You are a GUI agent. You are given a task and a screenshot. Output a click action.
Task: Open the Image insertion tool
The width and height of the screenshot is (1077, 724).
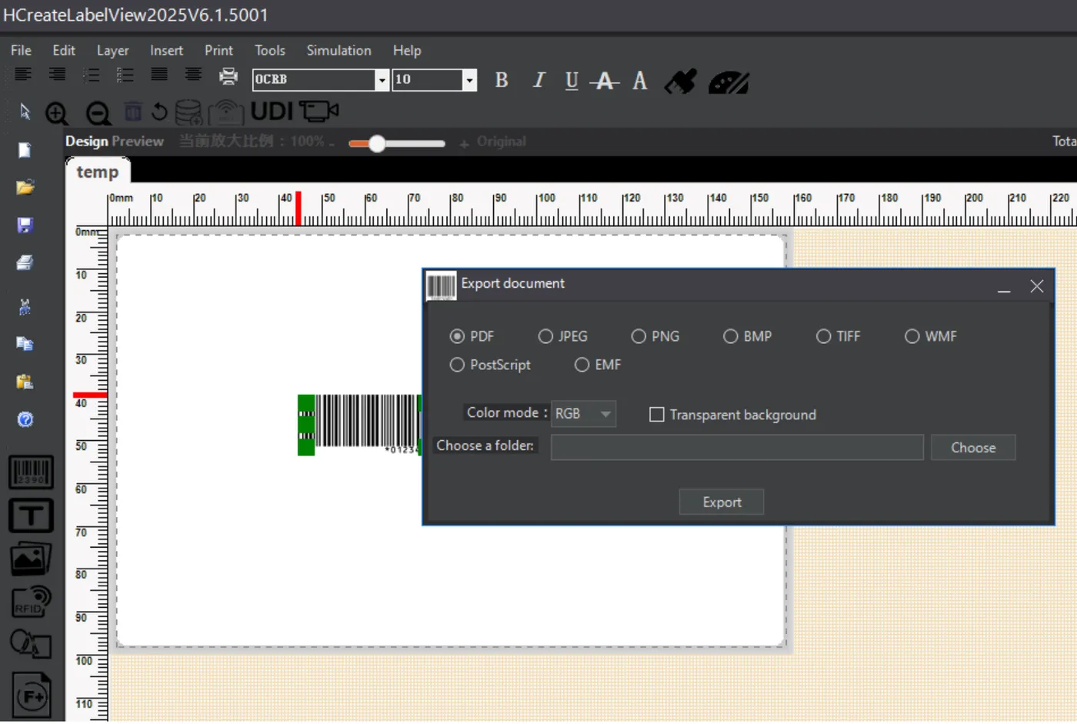pos(31,558)
